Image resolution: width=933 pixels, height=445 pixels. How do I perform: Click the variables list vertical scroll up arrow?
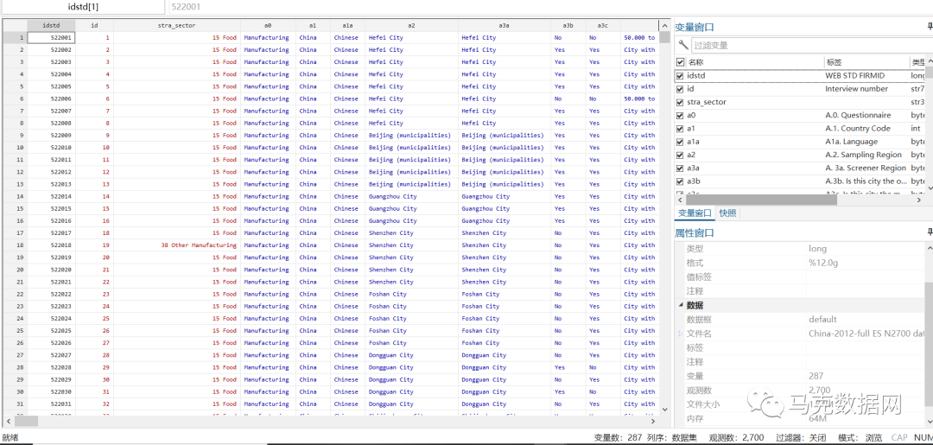[x=929, y=61]
